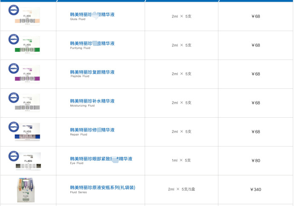Open green Purifying Fluid product image
Image resolution: width=294 pixels, height=206 pixels.
(27, 45)
